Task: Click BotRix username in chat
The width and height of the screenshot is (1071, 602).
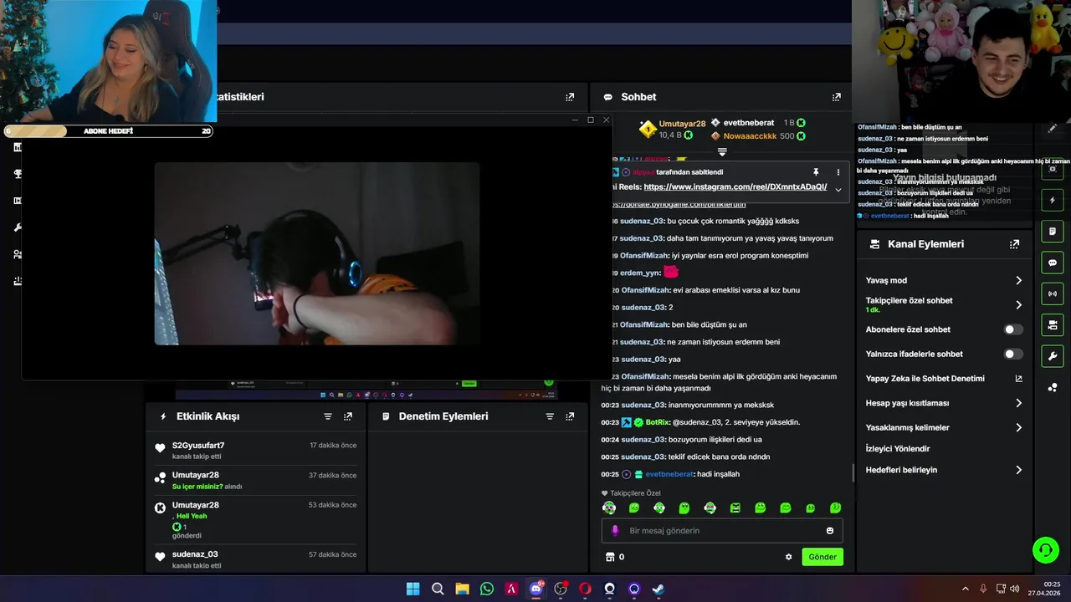Action: coord(660,422)
